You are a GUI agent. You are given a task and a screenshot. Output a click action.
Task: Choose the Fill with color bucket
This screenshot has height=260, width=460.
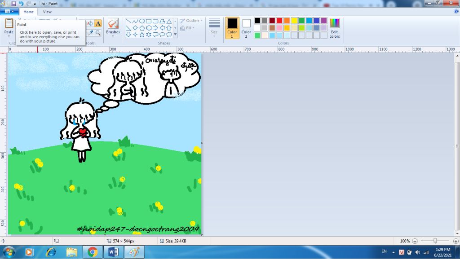90,23
